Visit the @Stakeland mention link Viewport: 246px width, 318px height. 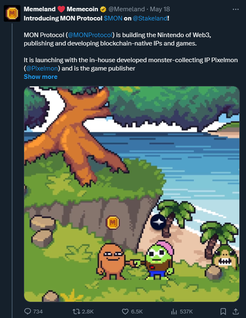[150, 18]
